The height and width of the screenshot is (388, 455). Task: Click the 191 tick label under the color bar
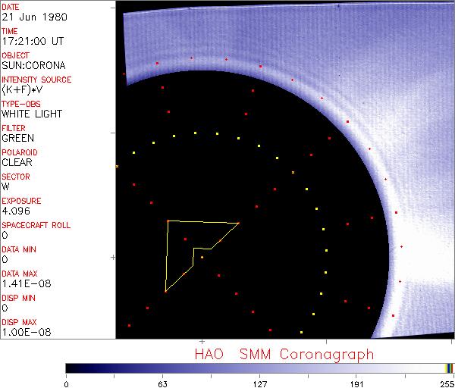click(x=356, y=383)
